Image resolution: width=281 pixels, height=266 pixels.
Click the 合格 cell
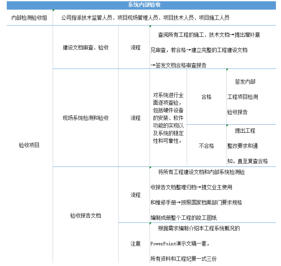[x=206, y=97]
